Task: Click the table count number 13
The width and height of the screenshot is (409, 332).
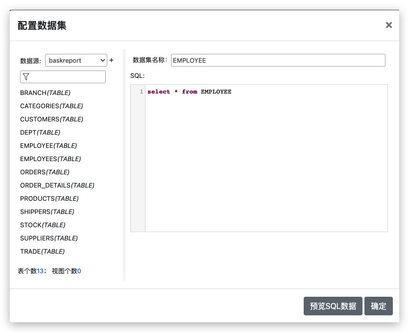Action: click(x=40, y=271)
